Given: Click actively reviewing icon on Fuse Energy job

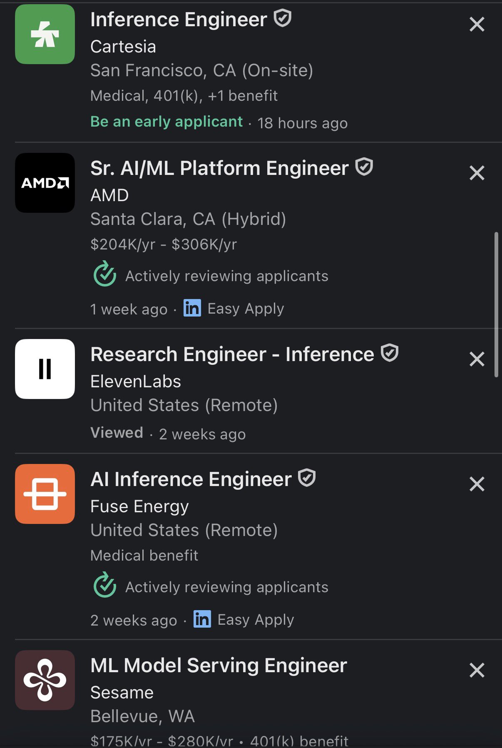Looking at the screenshot, I should [x=105, y=585].
